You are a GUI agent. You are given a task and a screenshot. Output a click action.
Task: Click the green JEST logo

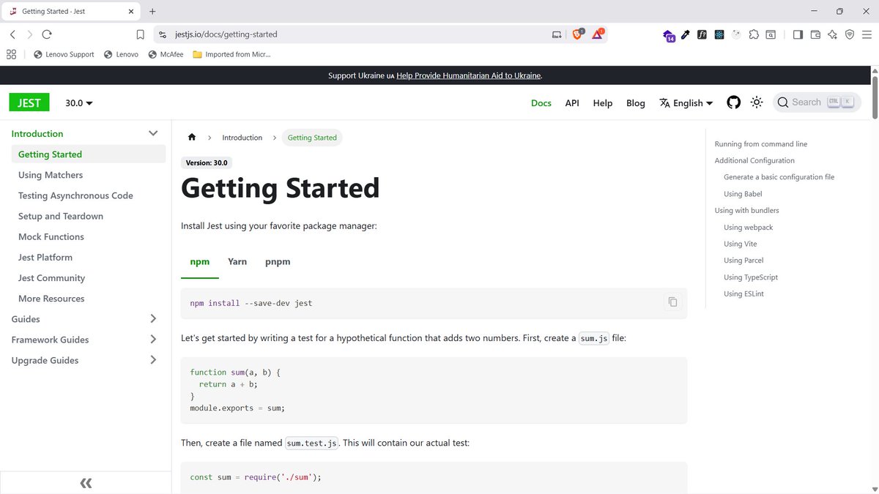(x=29, y=102)
